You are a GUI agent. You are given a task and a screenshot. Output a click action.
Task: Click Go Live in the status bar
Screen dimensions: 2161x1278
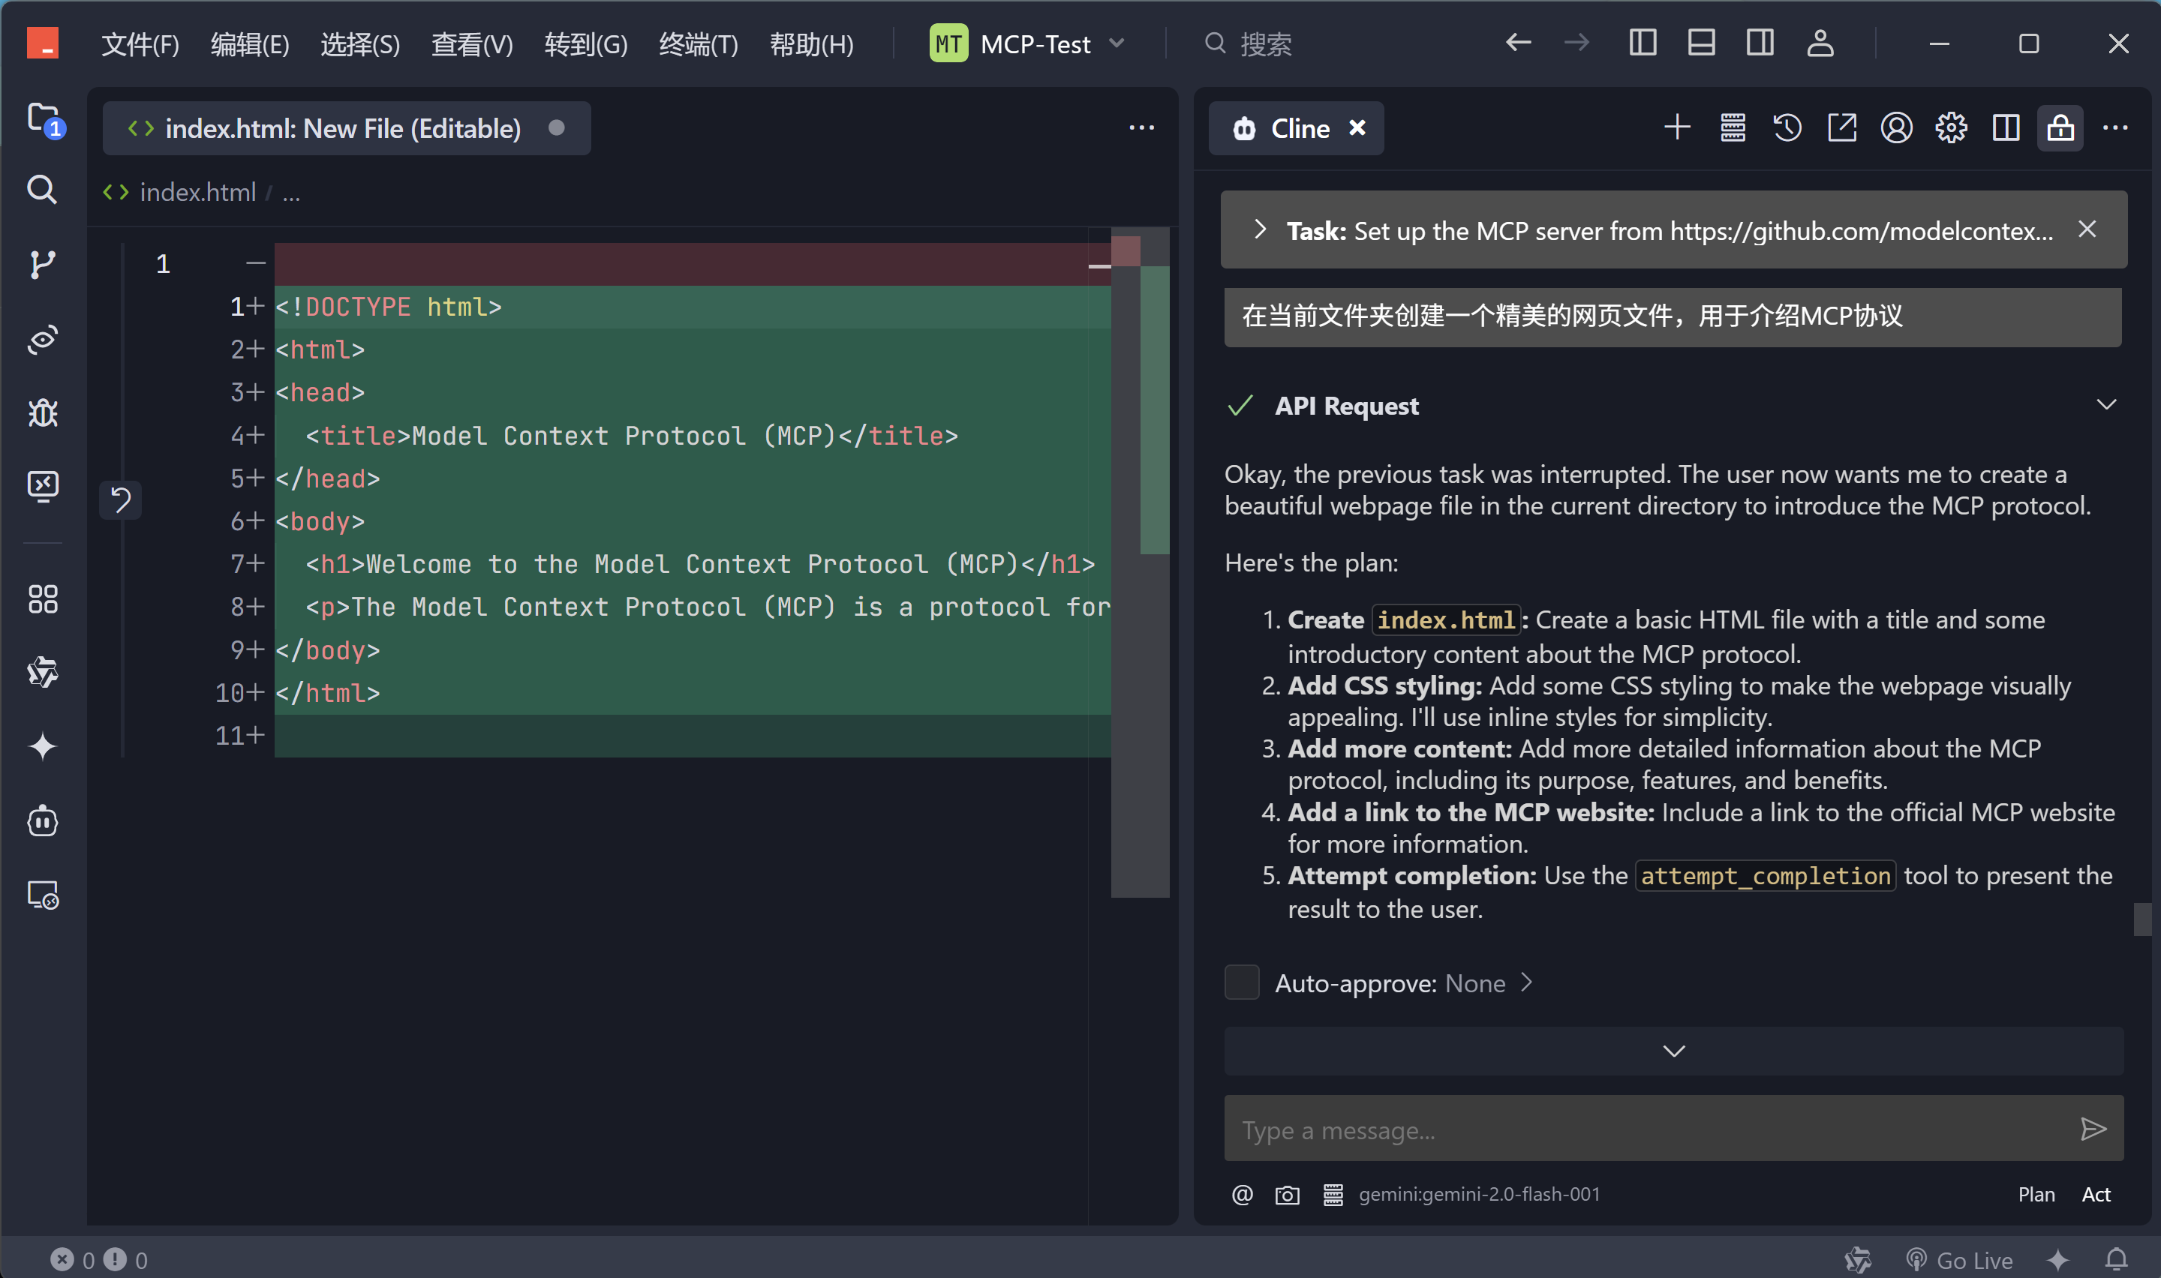[x=1959, y=1260]
